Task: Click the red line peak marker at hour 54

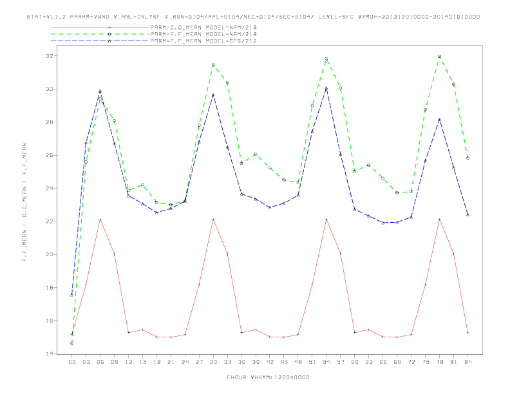Action: 326,220
